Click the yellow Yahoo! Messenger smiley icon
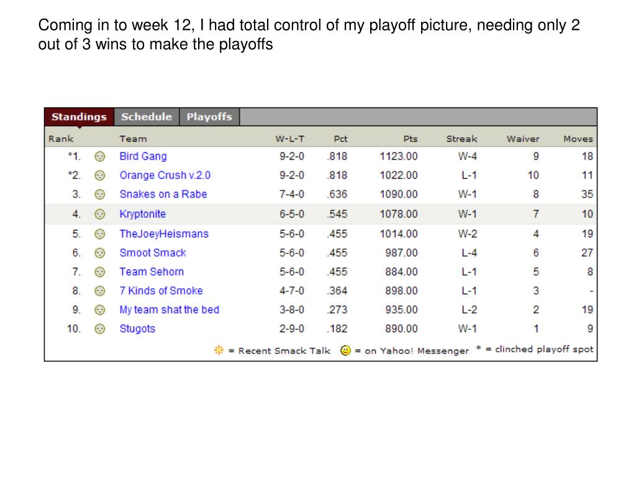636x477 pixels. 345,350
